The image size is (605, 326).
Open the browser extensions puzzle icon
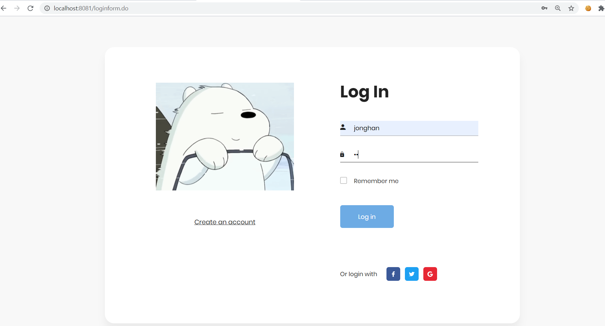coord(601,8)
